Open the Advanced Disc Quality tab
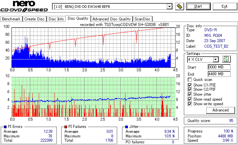The image size is (238, 145). point(111,19)
